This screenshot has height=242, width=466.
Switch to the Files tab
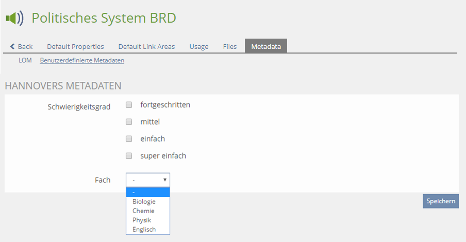[x=230, y=46]
